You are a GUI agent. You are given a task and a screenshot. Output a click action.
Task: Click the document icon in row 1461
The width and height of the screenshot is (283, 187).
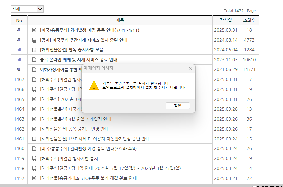click(34, 139)
